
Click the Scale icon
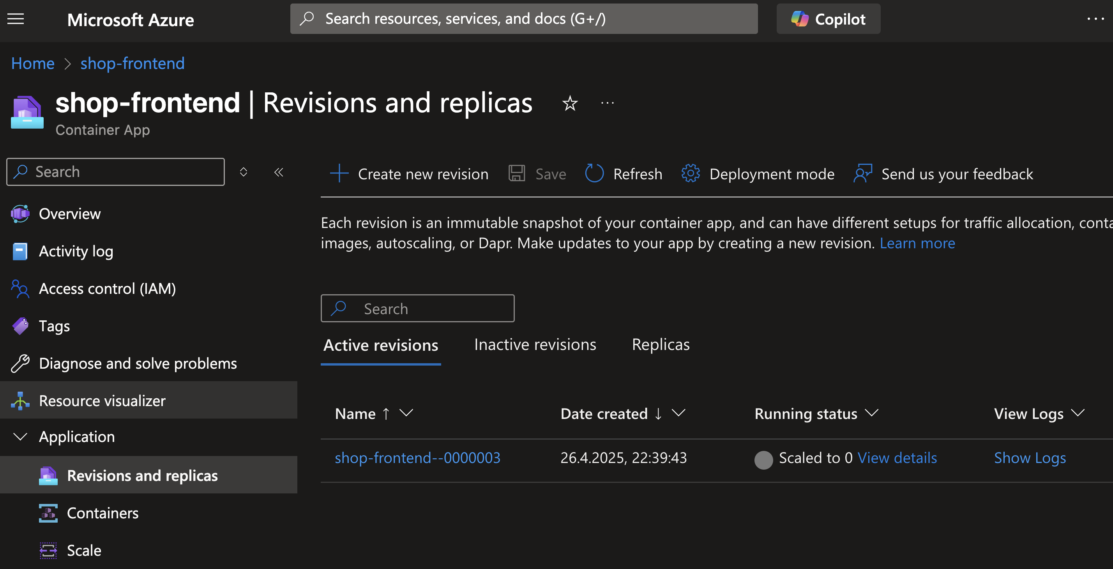[48, 550]
